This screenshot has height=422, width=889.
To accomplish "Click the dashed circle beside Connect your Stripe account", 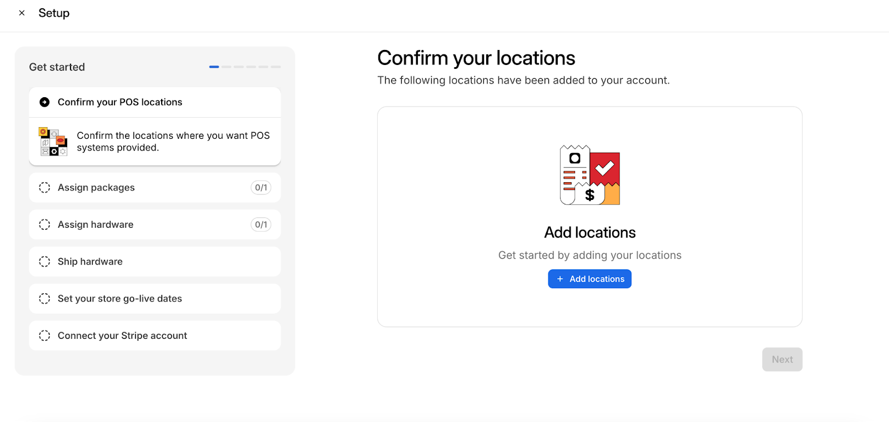I will coord(44,335).
